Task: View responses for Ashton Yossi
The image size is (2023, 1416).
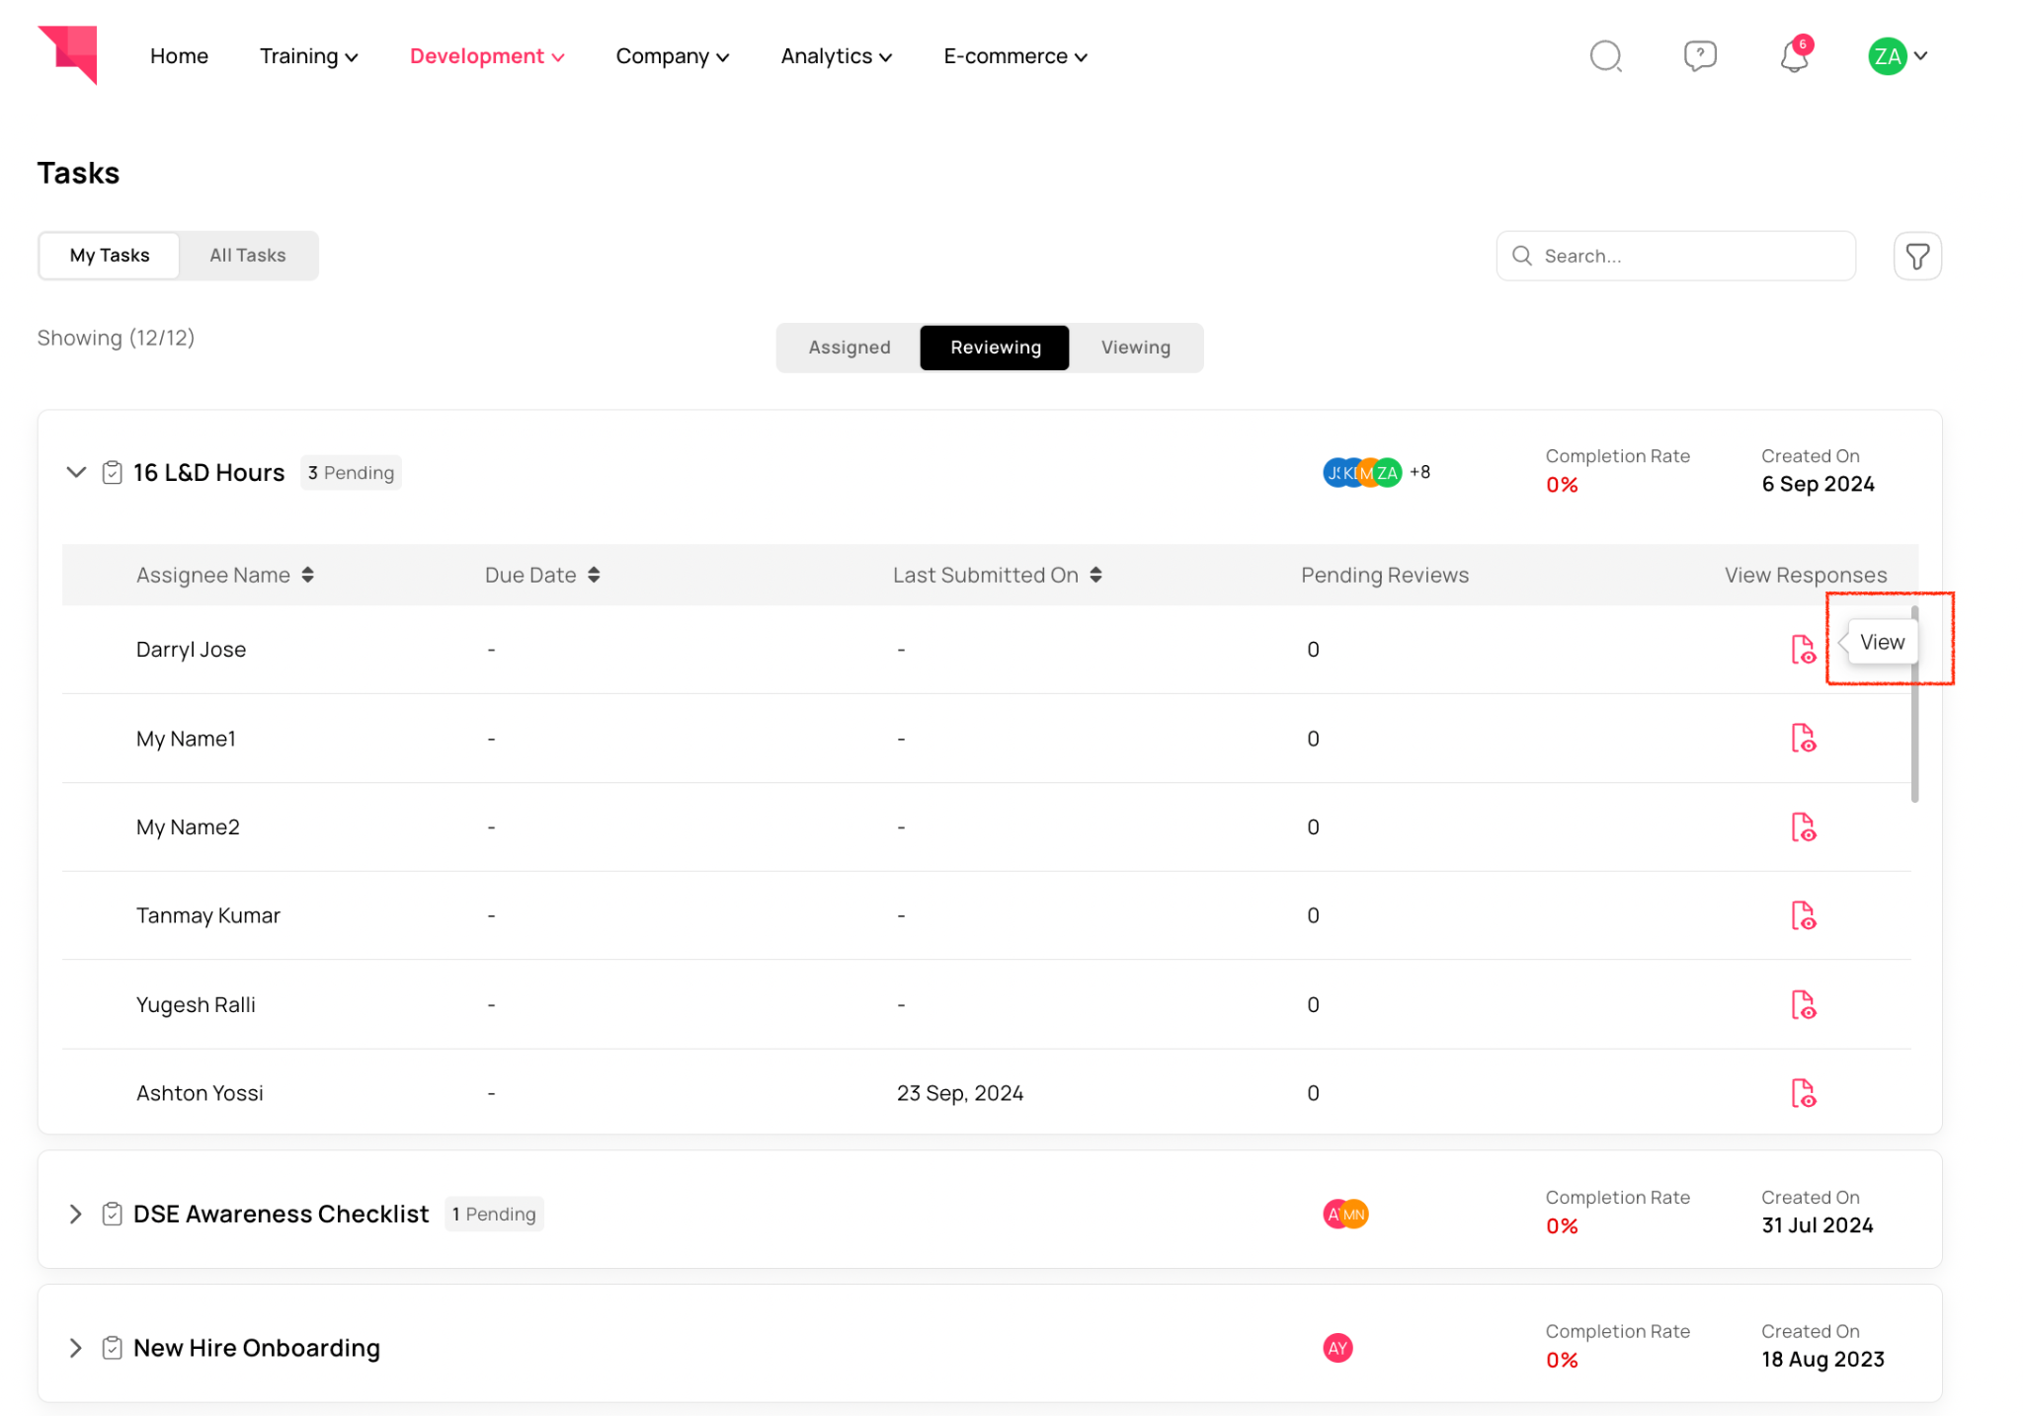Action: tap(1803, 1093)
